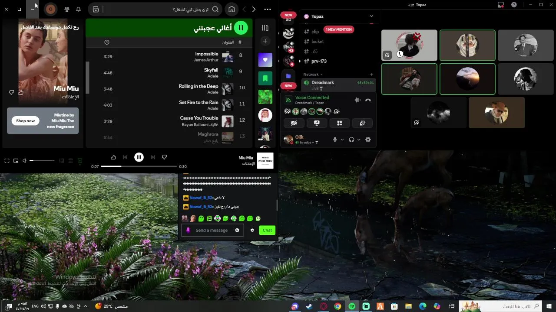Image resolution: width=556 pixels, height=312 pixels.
Task: Select the Dreadmark voice channel
Action: point(339,85)
